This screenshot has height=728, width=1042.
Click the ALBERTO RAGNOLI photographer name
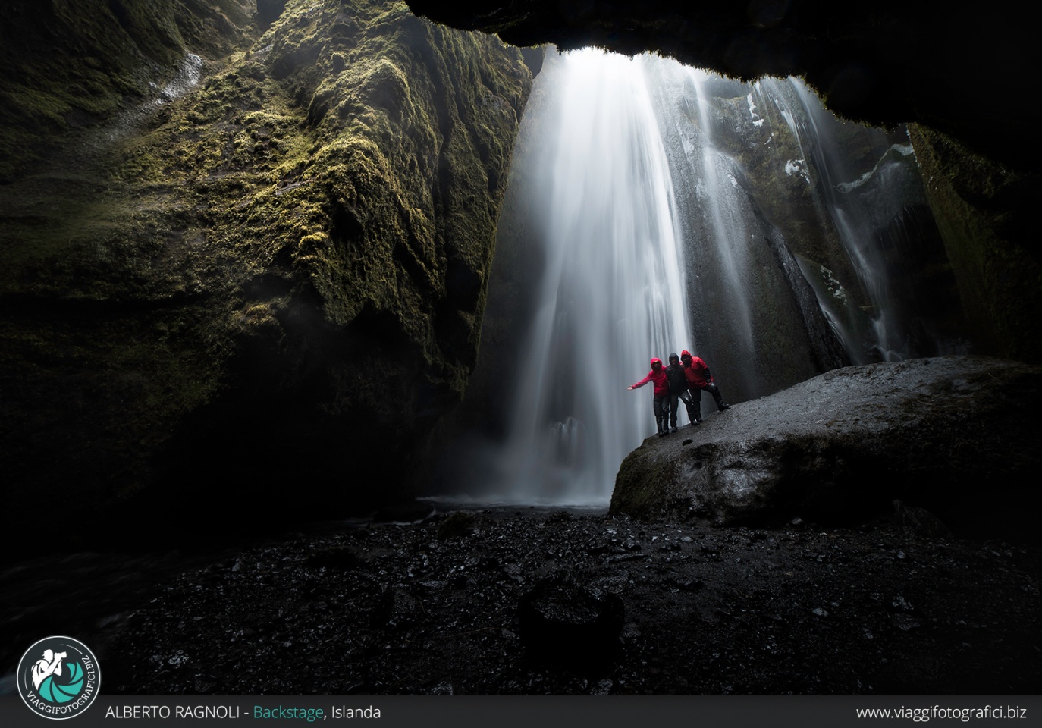172,713
